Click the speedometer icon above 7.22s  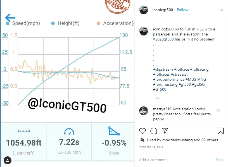pyautogui.click(x=69, y=131)
